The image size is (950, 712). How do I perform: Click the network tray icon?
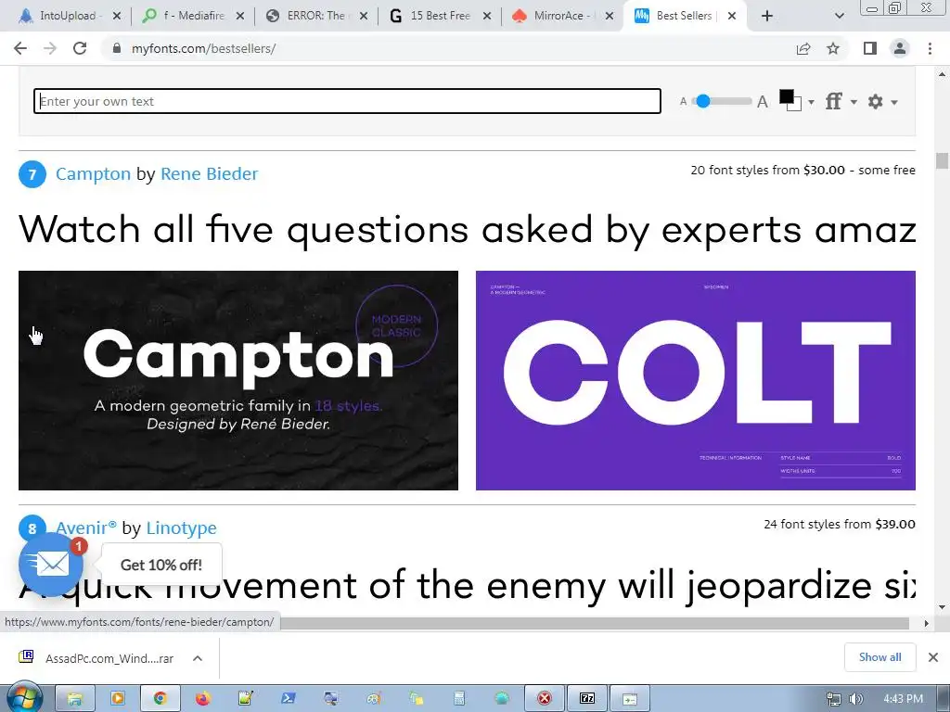pyautogui.click(x=834, y=699)
